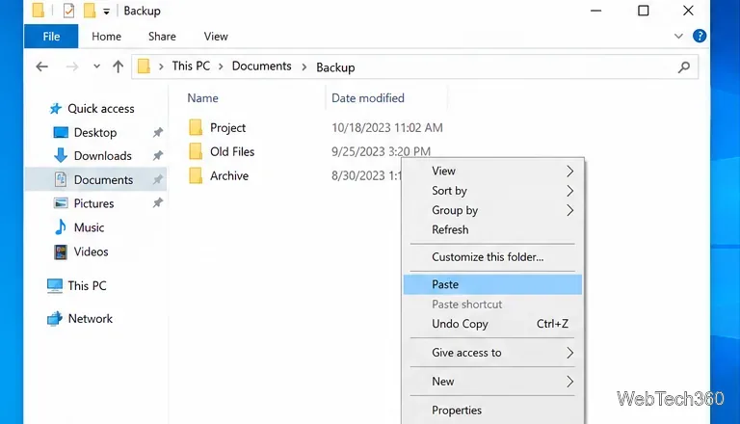Choose Undo Copy from the context menu
Image resolution: width=740 pixels, height=424 pixels.
click(x=492, y=324)
